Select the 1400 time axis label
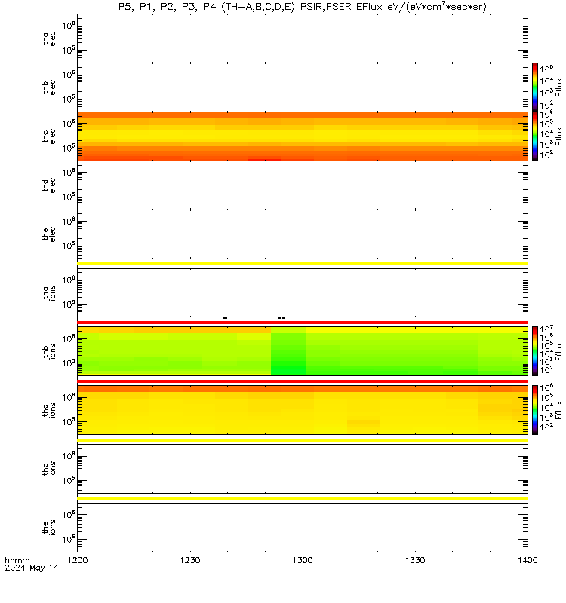Screen dimensions: 566x603 (528, 560)
